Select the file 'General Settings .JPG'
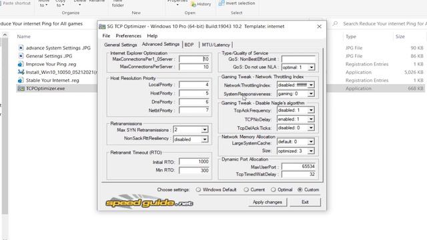427x240 pixels. click(49, 56)
